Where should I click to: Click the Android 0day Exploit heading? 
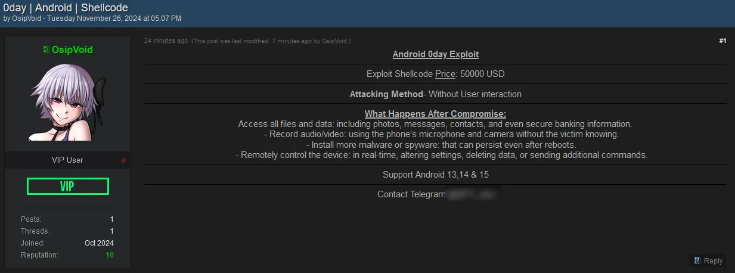pyautogui.click(x=435, y=54)
